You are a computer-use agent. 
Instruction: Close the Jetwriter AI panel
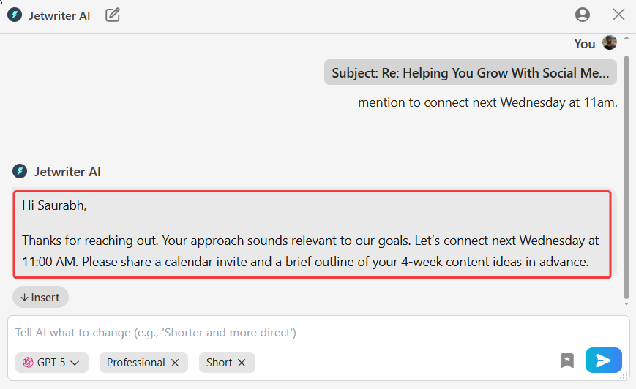click(618, 15)
